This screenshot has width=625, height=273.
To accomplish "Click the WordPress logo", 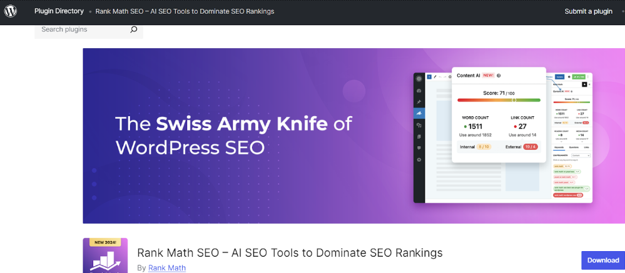I will pos(11,11).
